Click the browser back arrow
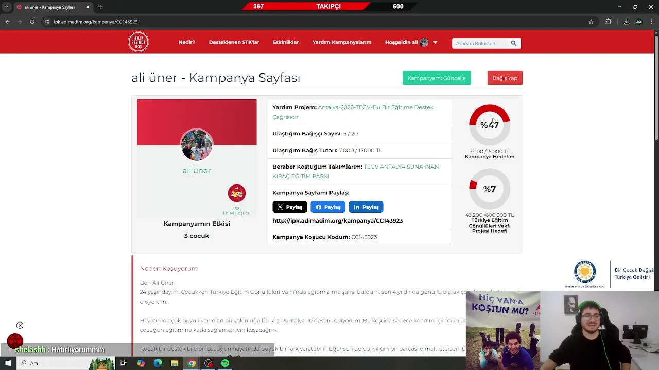 pos(7,22)
